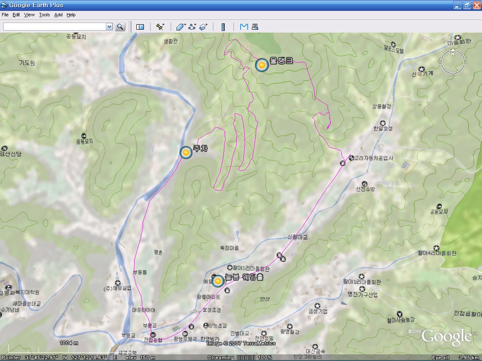Click the 생활관 map label
Screen dimensions: 482x361
click(x=171, y=41)
